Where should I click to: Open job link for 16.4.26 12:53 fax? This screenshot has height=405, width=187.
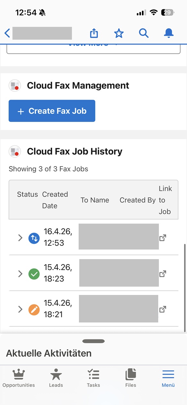[163, 238]
